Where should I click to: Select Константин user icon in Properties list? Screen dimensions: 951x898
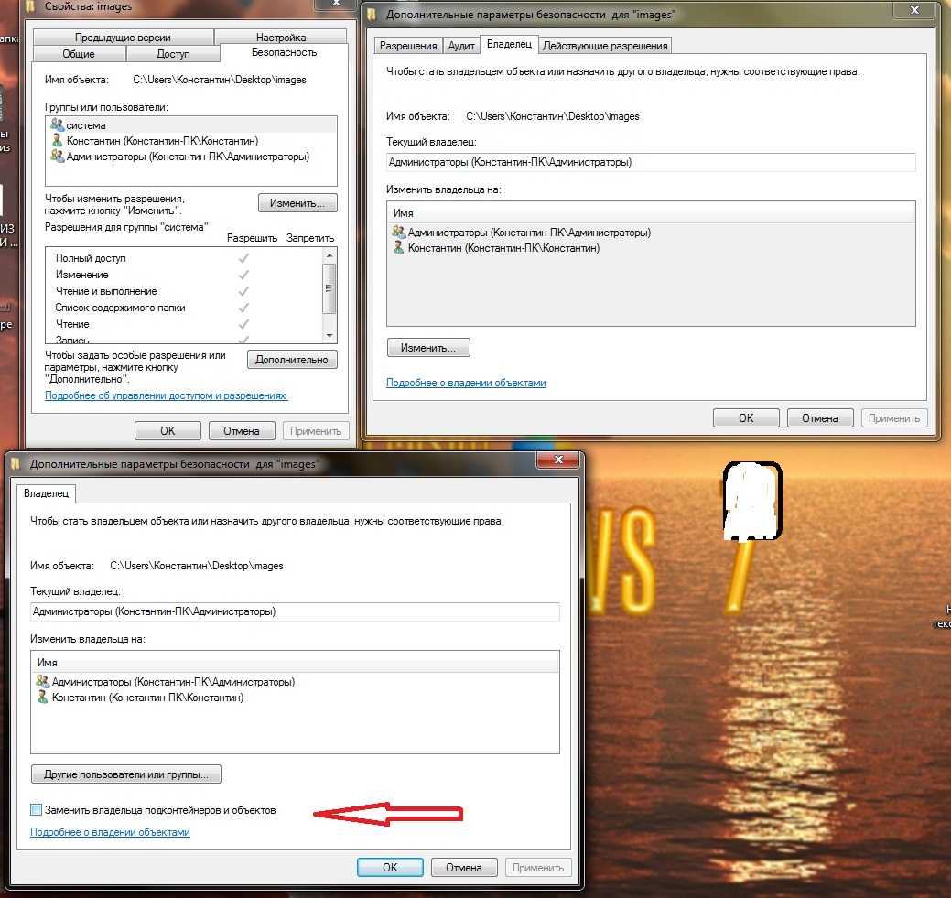[58, 141]
